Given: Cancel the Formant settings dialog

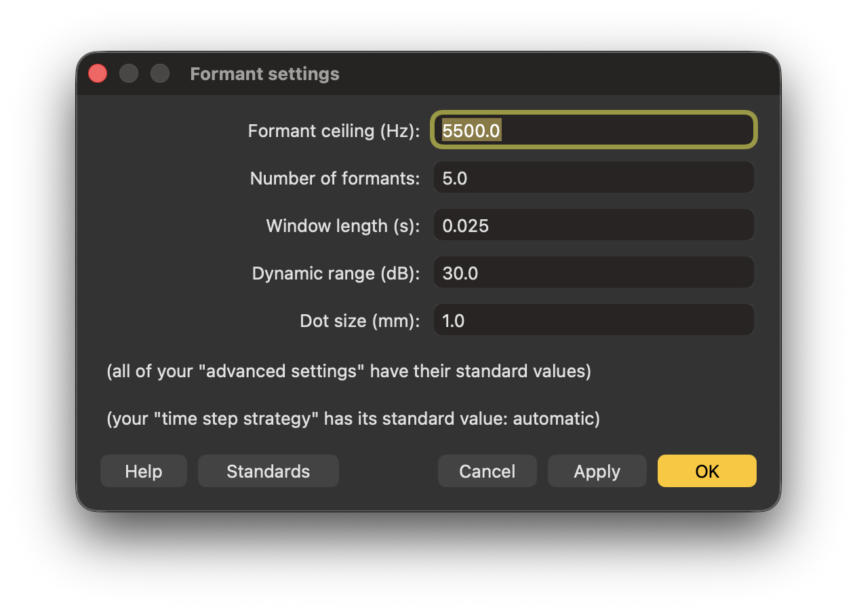Looking at the screenshot, I should pyautogui.click(x=487, y=472).
